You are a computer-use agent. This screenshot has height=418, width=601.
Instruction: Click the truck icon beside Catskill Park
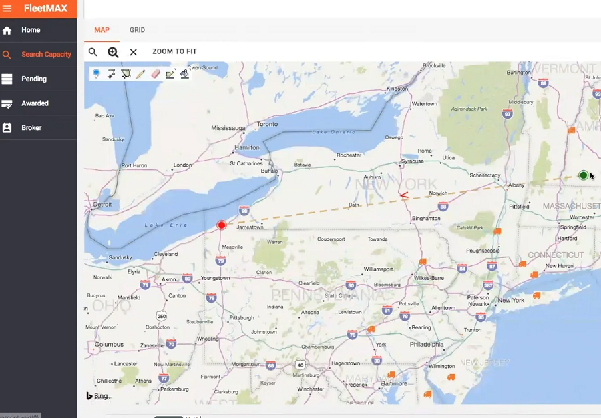[x=497, y=231]
